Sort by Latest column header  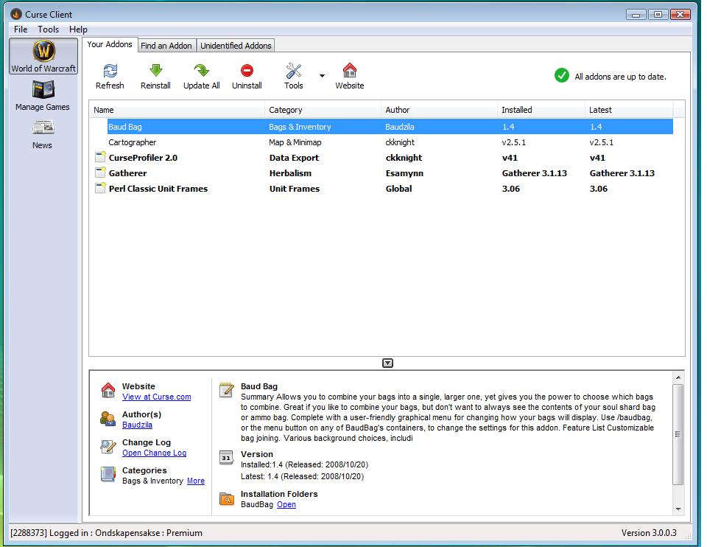coord(629,110)
